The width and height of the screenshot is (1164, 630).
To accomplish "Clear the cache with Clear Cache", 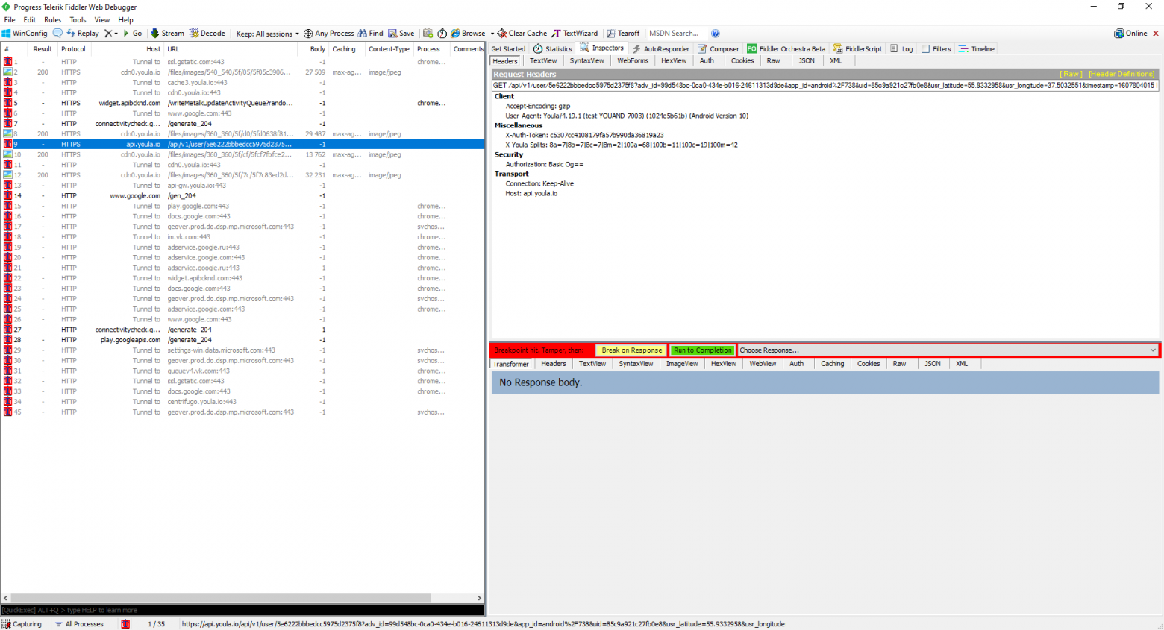I will 522,34.
